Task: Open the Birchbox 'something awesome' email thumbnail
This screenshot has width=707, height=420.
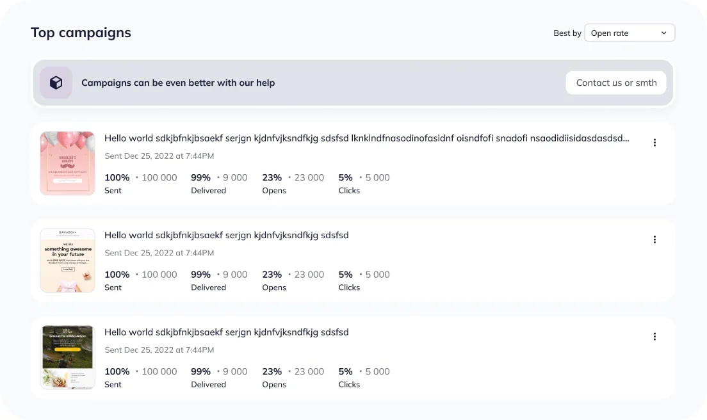Action: 67,260
